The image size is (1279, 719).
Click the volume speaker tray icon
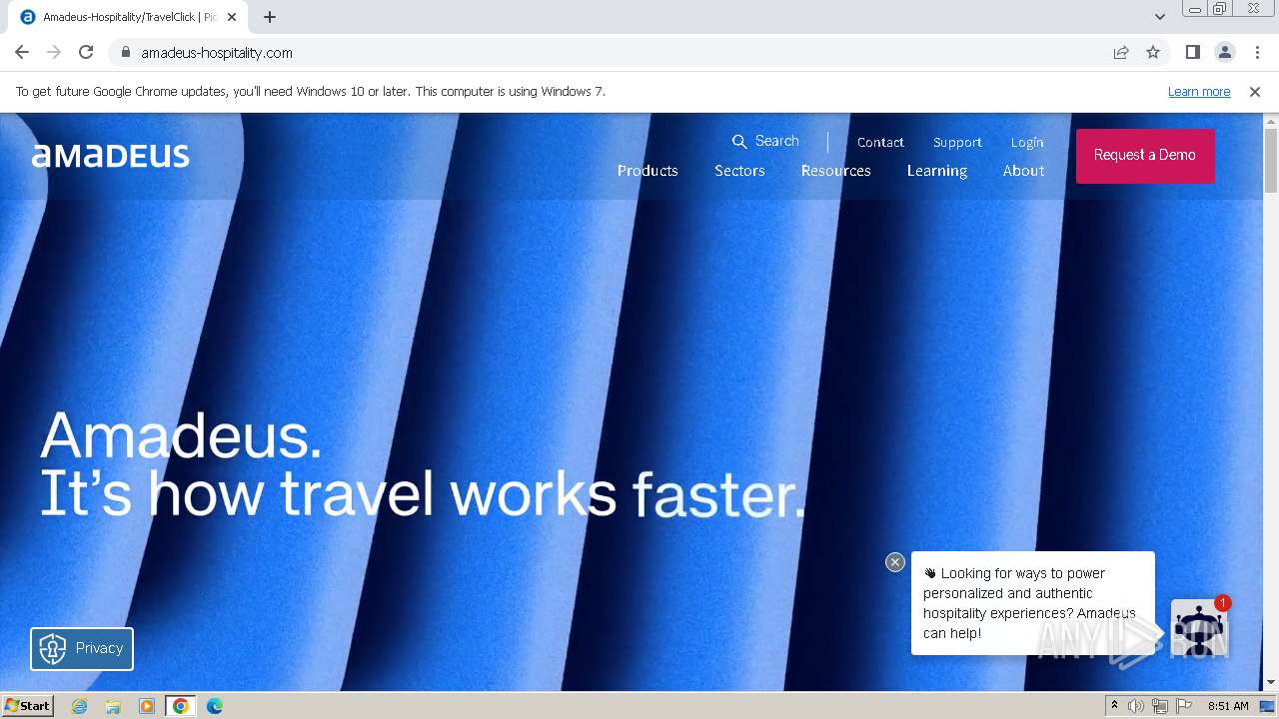click(1136, 706)
